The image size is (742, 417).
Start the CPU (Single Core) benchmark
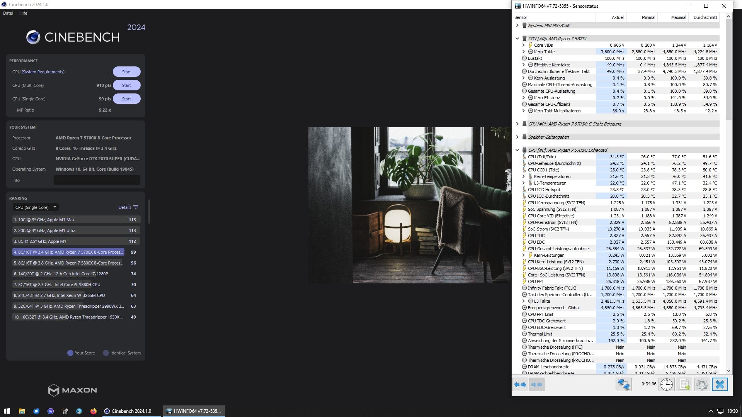126,99
